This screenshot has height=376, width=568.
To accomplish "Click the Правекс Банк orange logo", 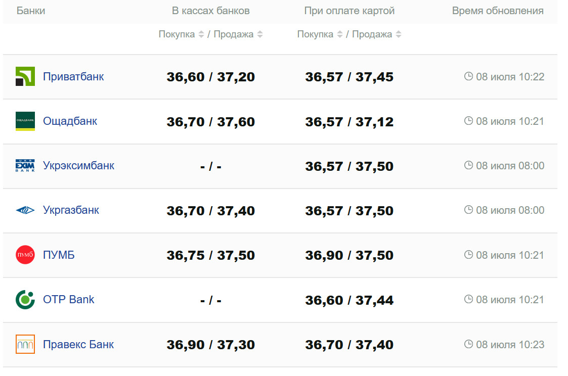I will coord(25,344).
